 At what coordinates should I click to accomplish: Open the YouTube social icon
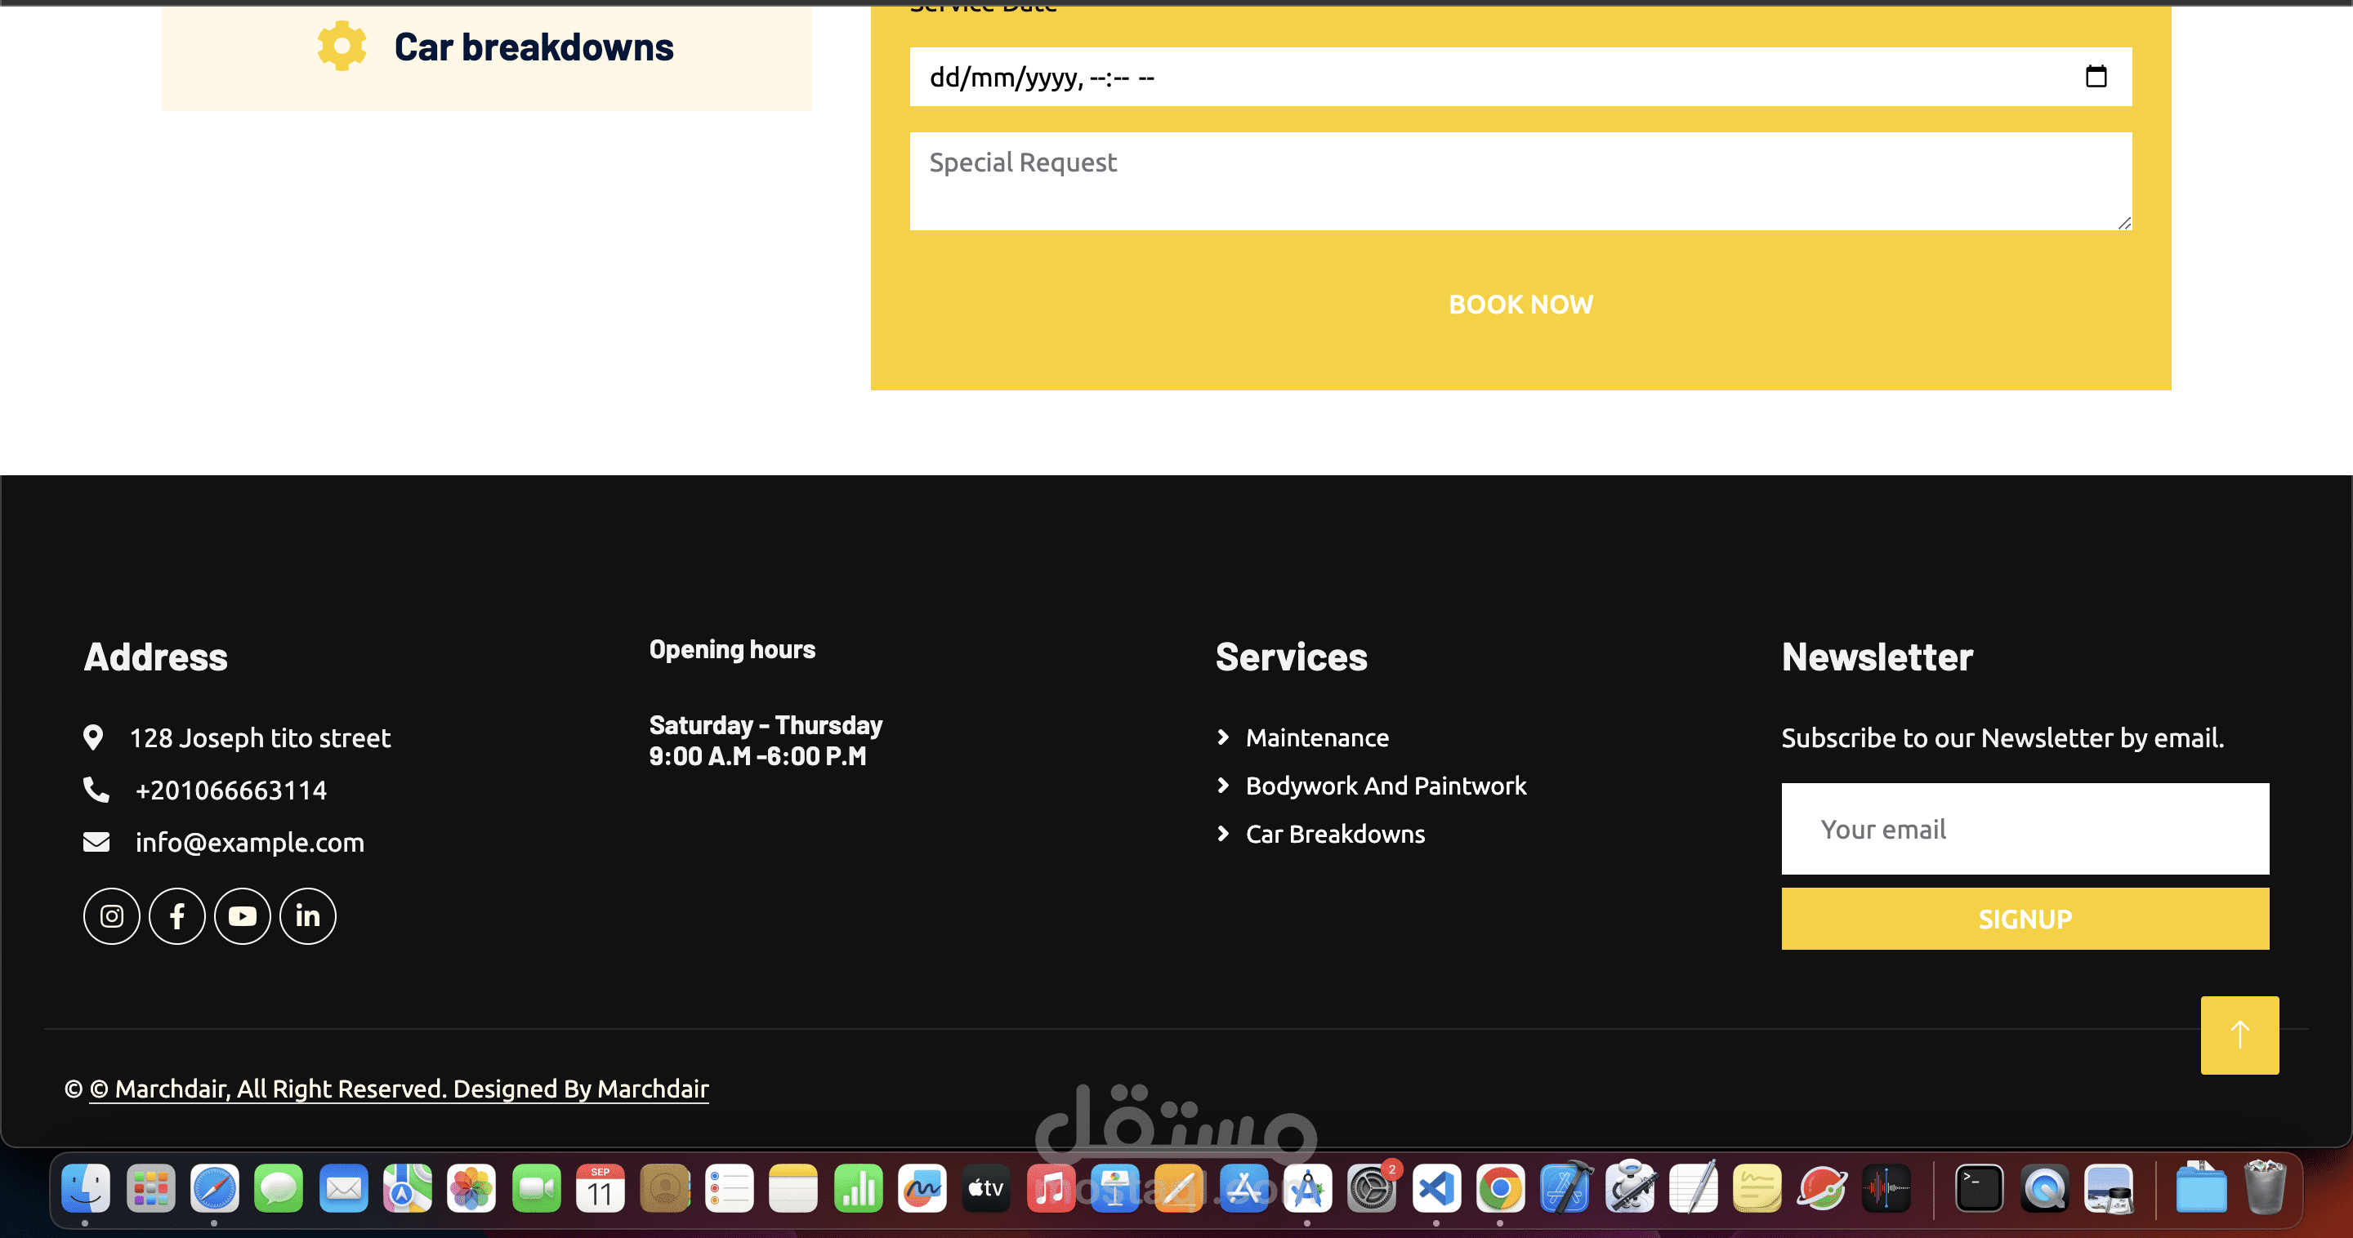tap(242, 915)
